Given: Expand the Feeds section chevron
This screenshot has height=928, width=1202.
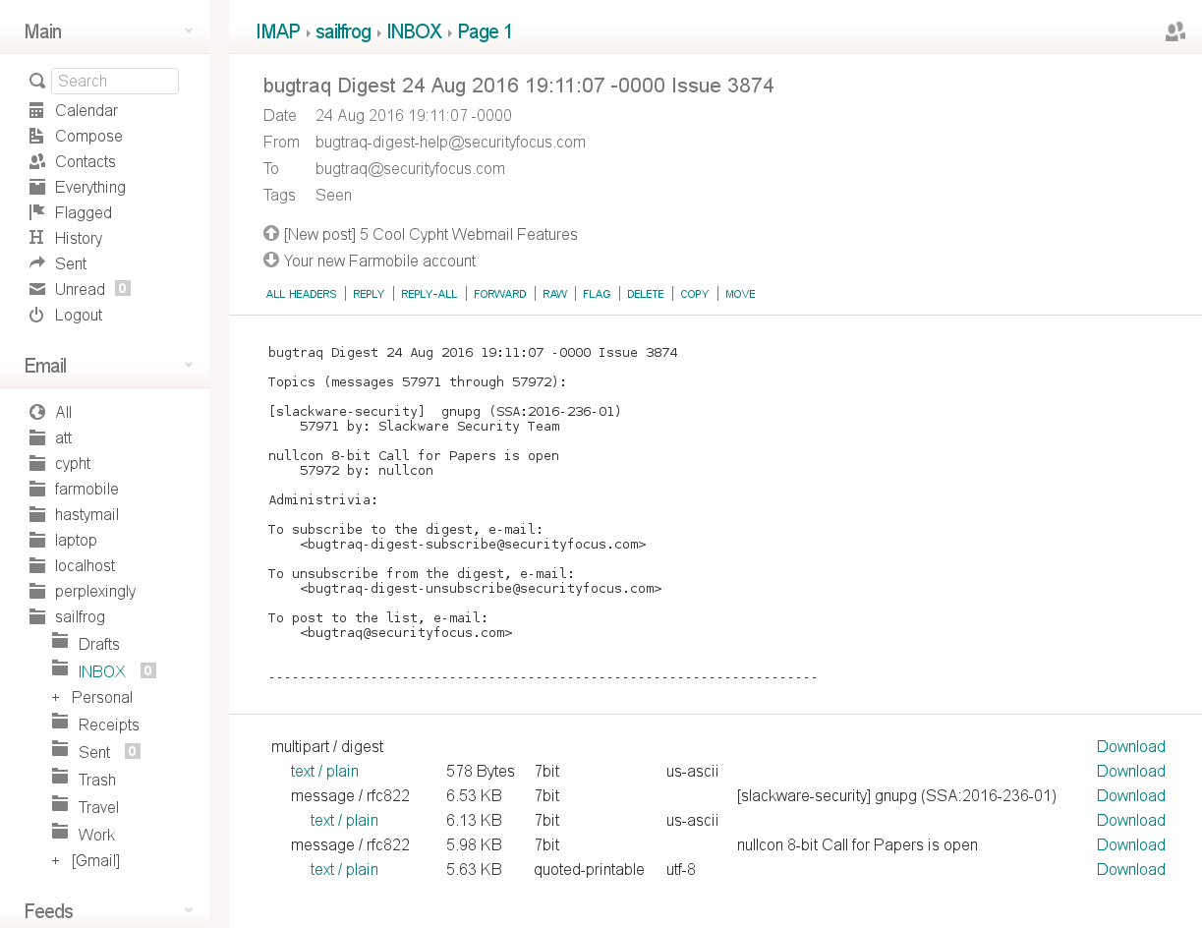Looking at the screenshot, I should click(x=189, y=911).
